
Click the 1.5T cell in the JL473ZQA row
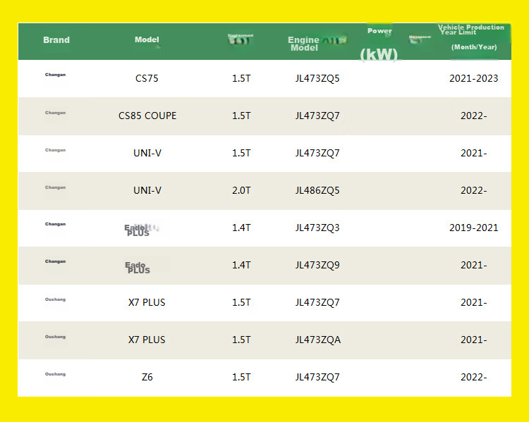pyautogui.click(x=241, y=340)
